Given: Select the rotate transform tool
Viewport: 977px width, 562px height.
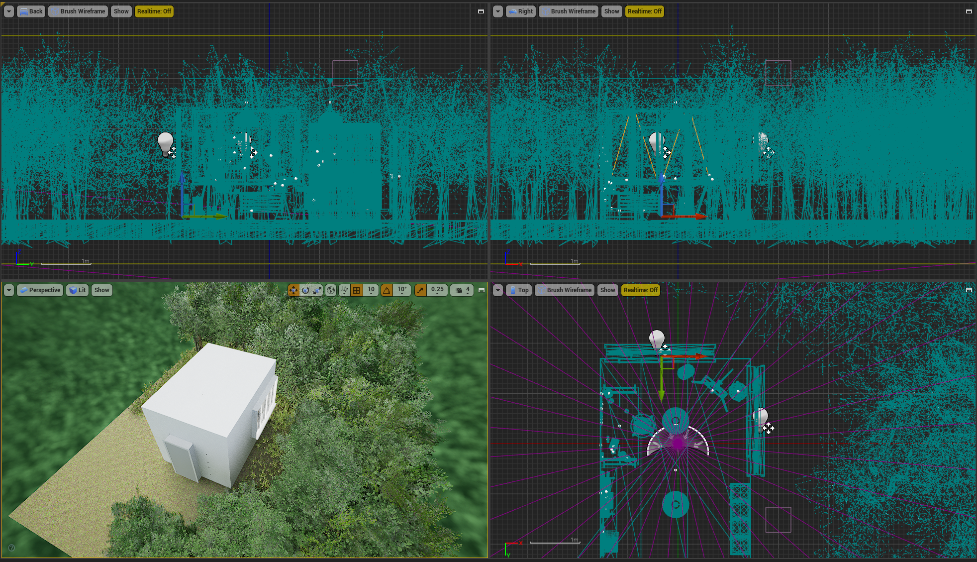Looking at the screenshot, I should tap(305, 290).
